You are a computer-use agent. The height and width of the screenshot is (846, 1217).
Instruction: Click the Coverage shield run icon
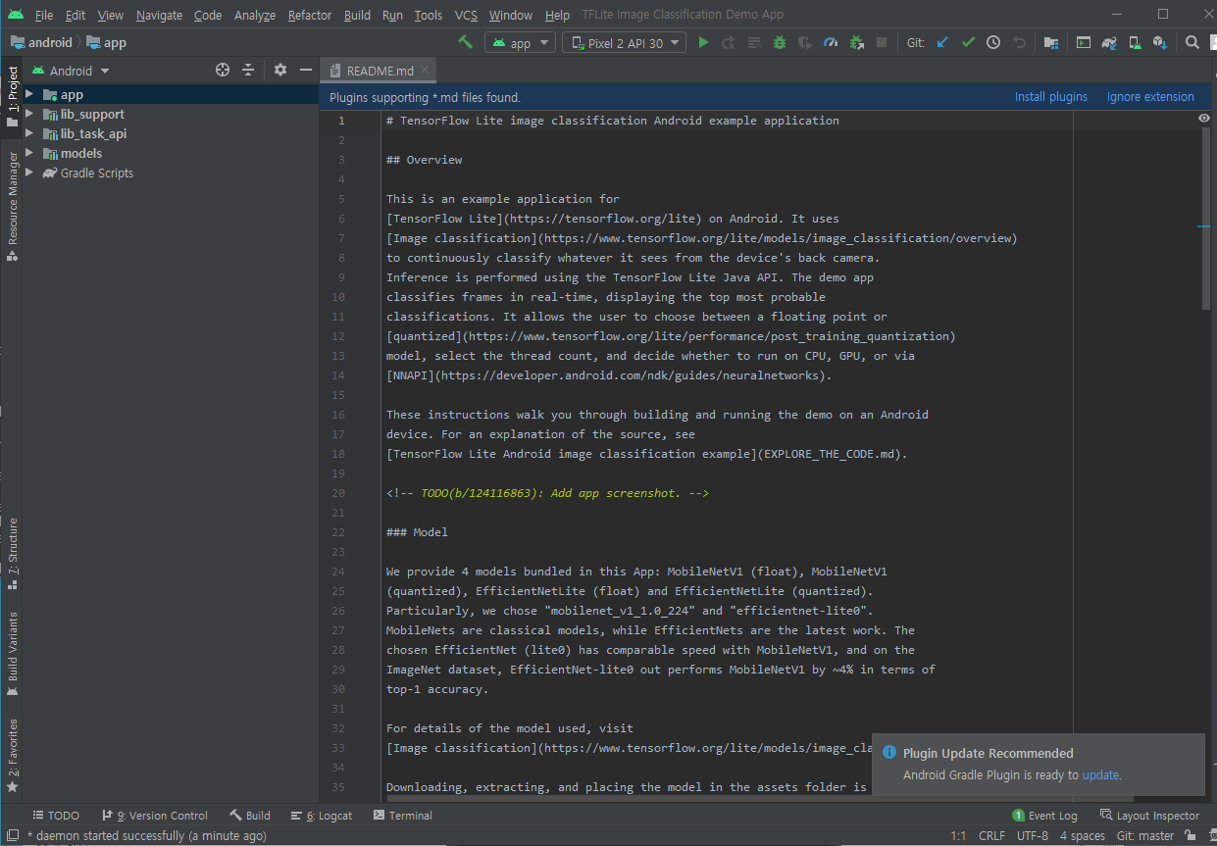(805, 42)
